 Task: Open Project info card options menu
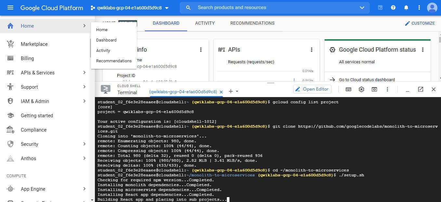(201, 50)
